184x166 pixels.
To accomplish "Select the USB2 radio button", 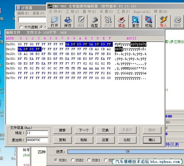I will tap(73, 160).
